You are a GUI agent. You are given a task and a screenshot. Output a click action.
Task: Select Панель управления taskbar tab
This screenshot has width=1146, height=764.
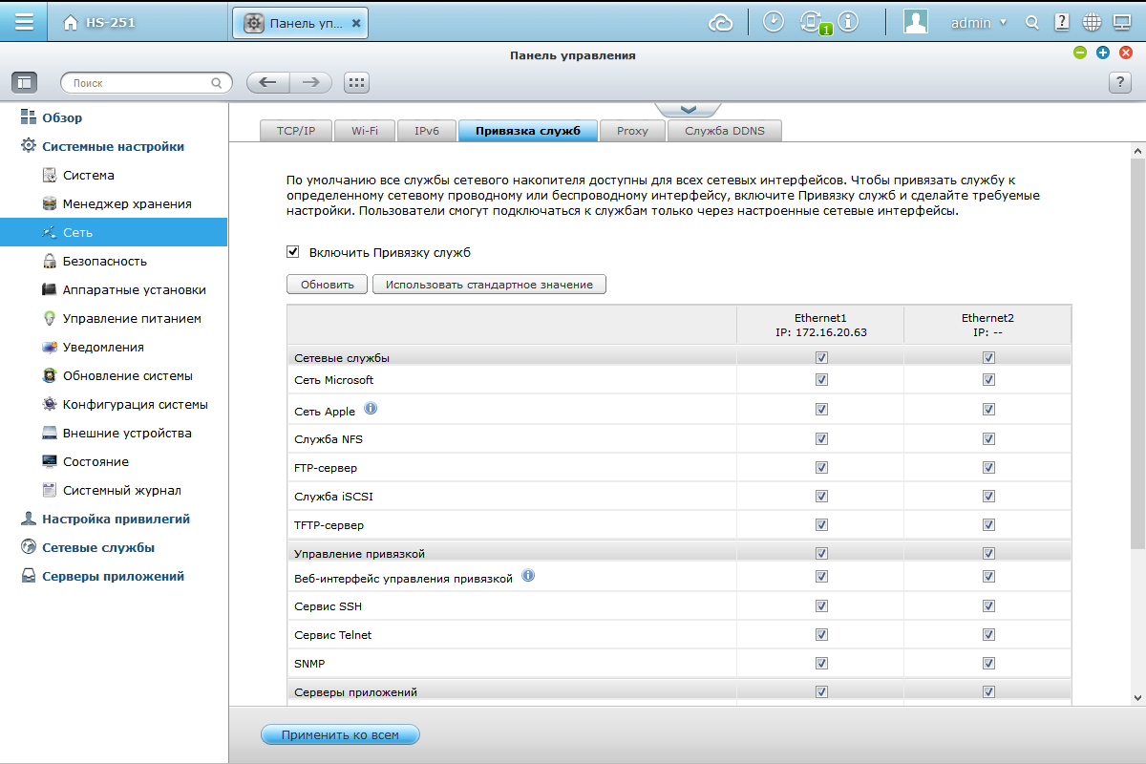click(x=300, y=23)
